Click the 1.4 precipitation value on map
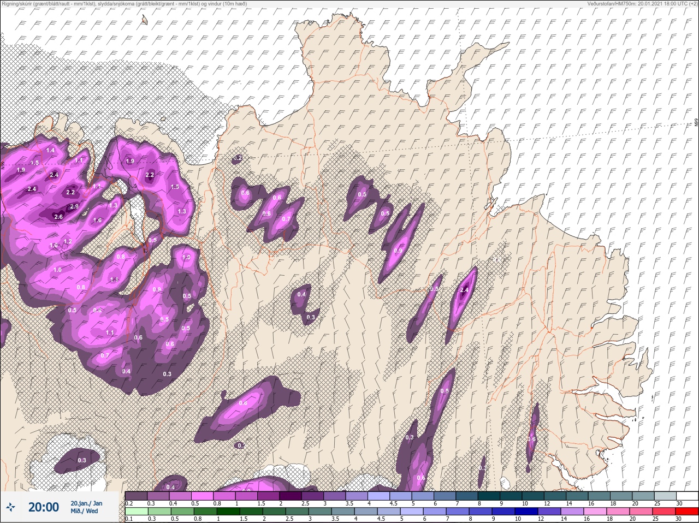699x523 pixels. tap(51, 150)
